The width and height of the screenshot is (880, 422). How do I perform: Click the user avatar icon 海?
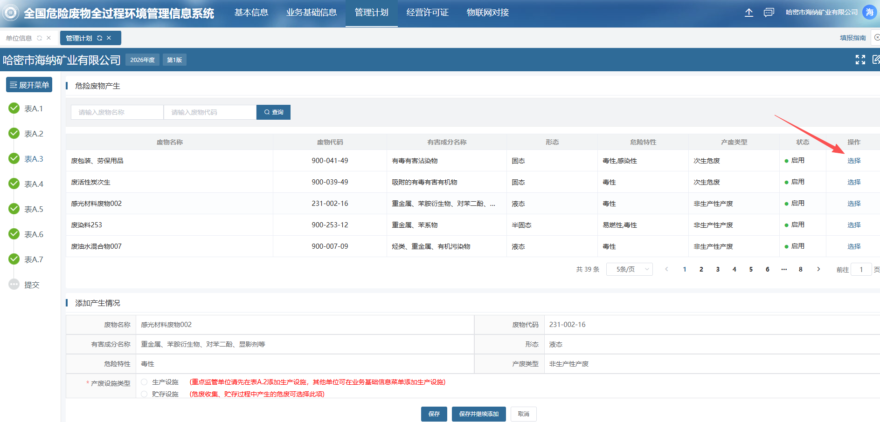pyautogui.click(x=869, y=13)
